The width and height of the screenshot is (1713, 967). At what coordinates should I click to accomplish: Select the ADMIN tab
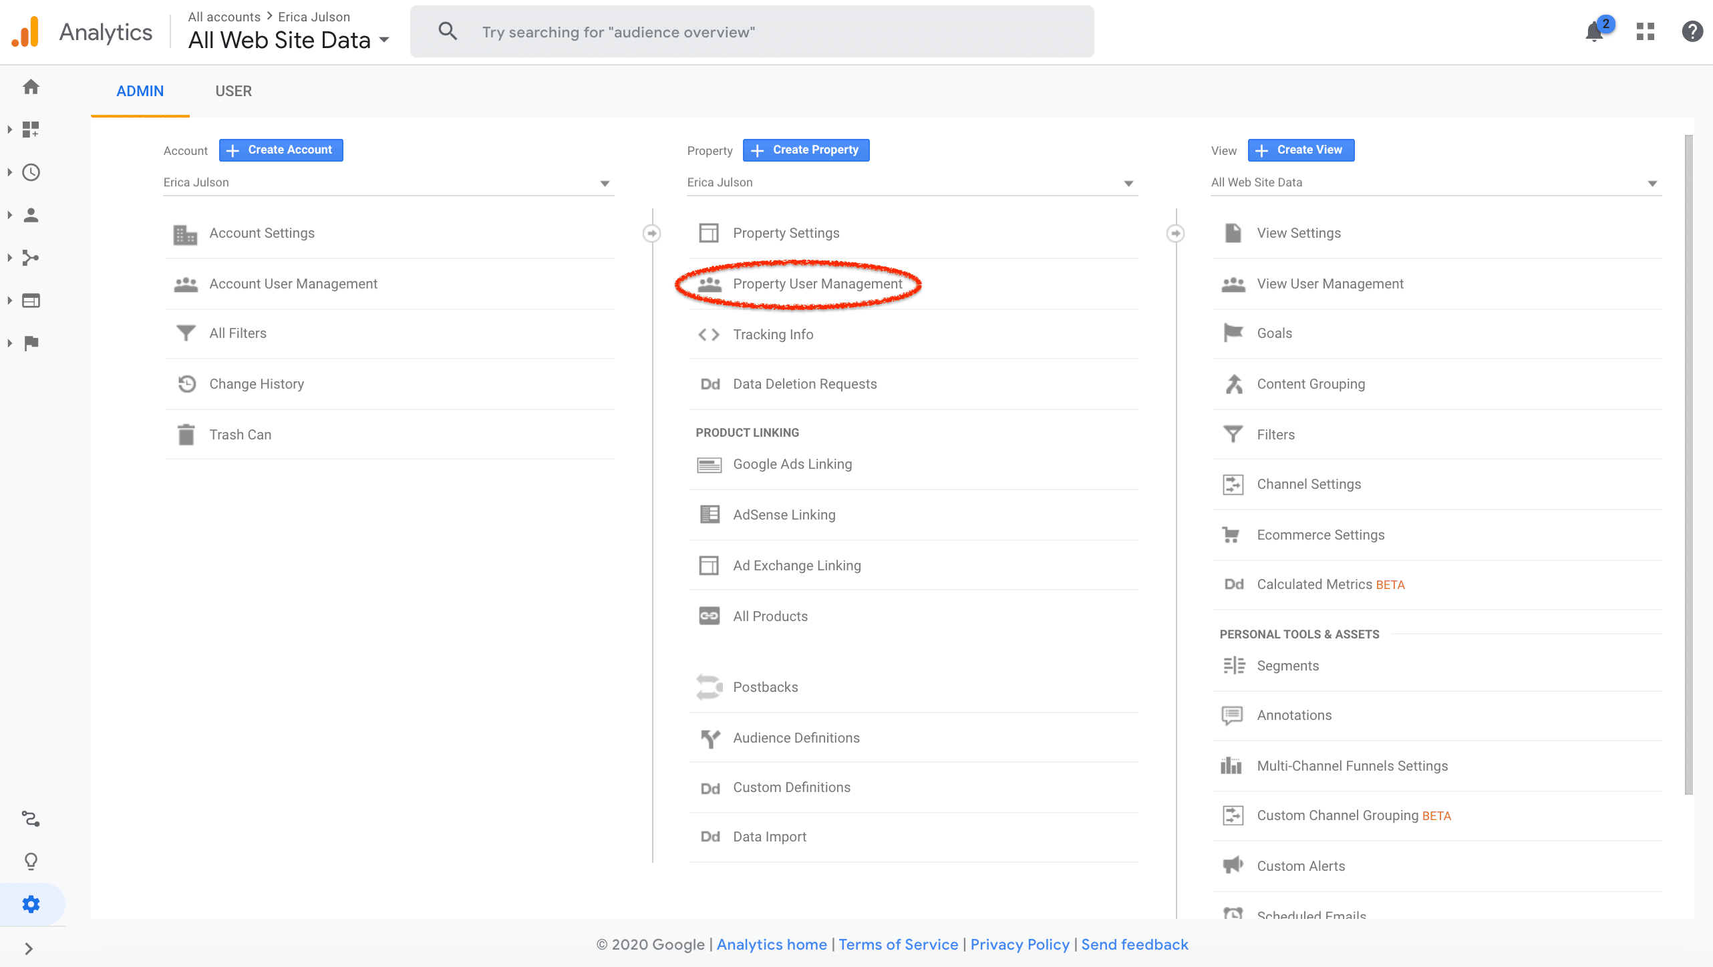pos(140,91)
